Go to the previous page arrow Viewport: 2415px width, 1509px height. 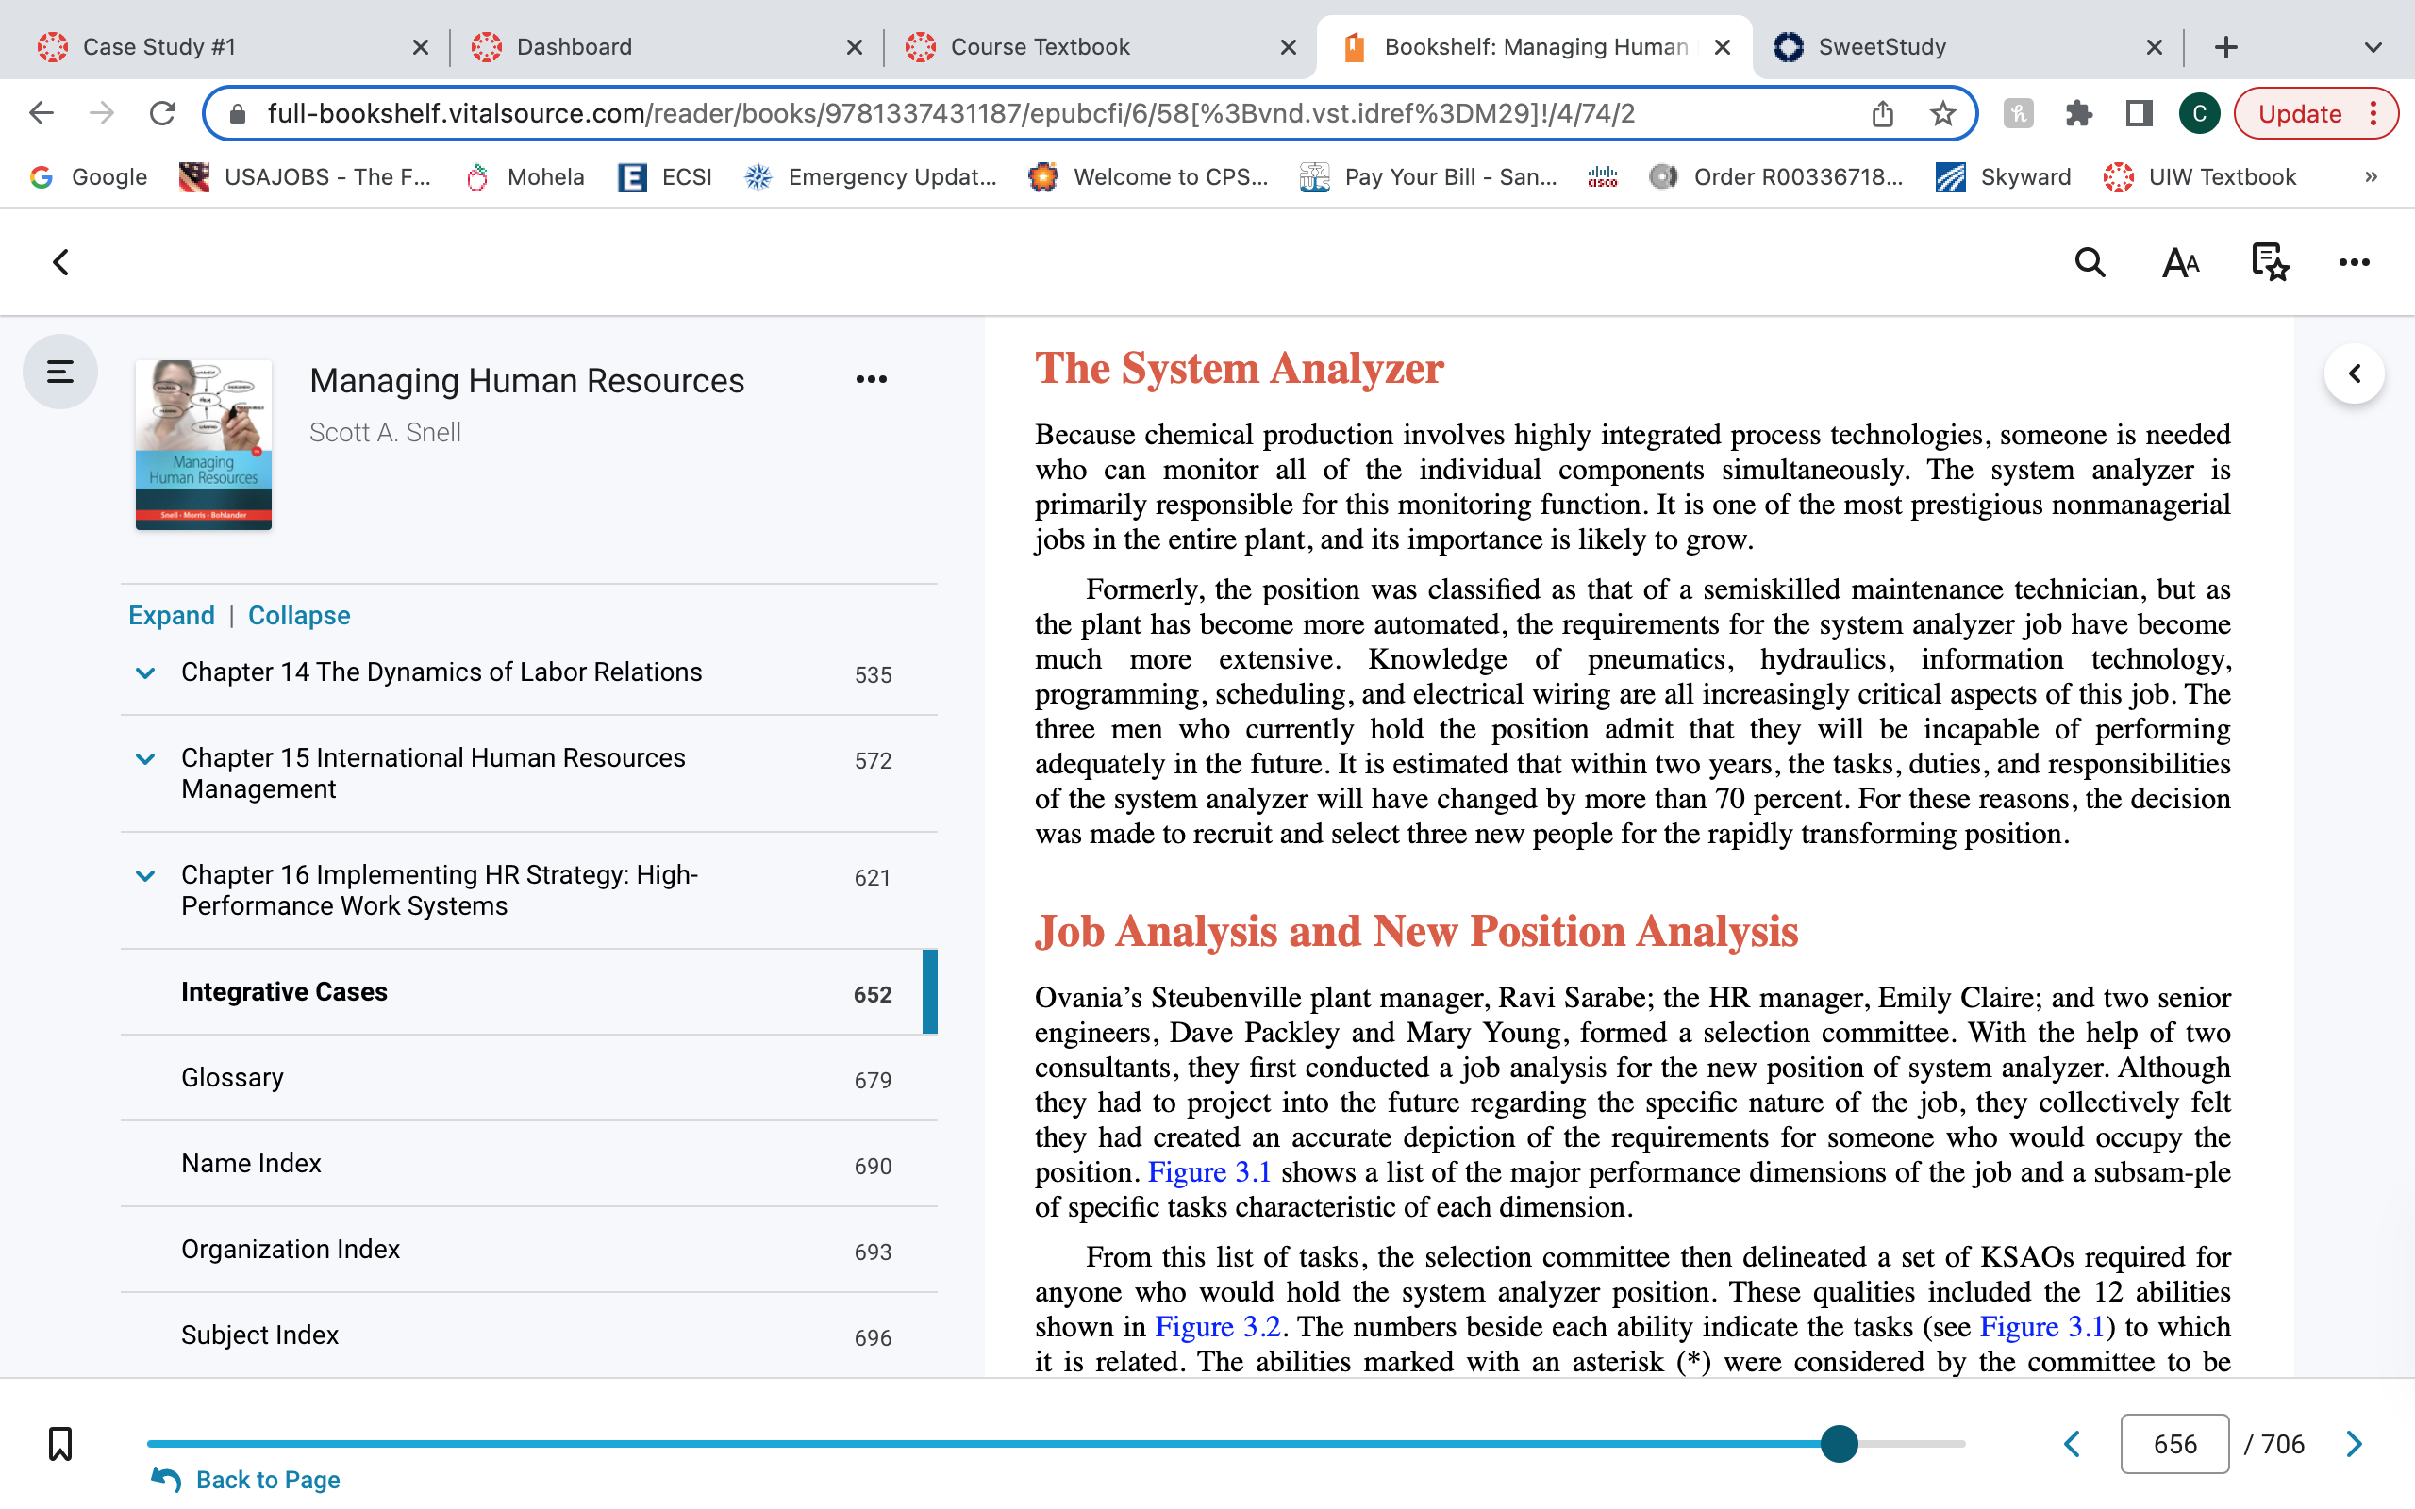[x=2073, y=1444]
